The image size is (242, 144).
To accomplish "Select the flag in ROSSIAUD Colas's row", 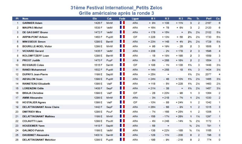I will tap(122, 65).
